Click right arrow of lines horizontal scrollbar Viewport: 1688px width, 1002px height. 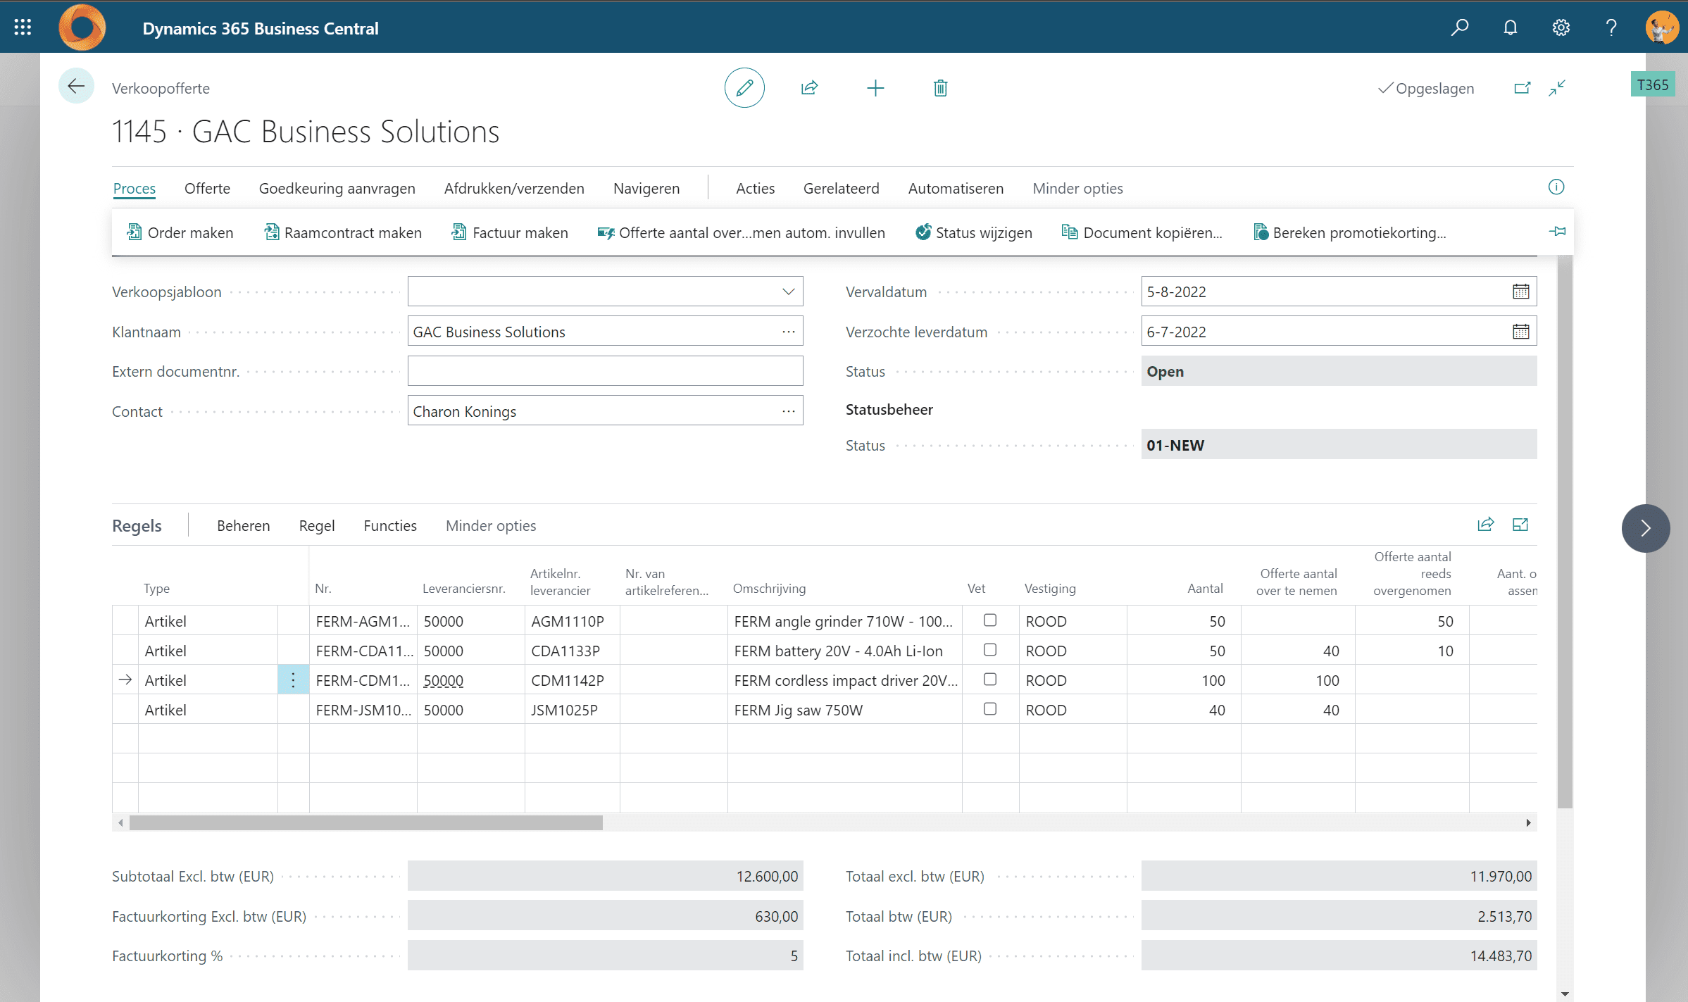(x=1528, y=822)
